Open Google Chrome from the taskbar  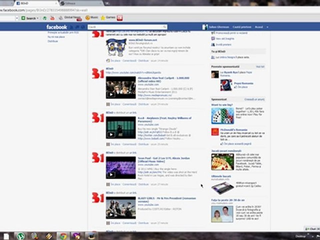[x=63, y=236]
